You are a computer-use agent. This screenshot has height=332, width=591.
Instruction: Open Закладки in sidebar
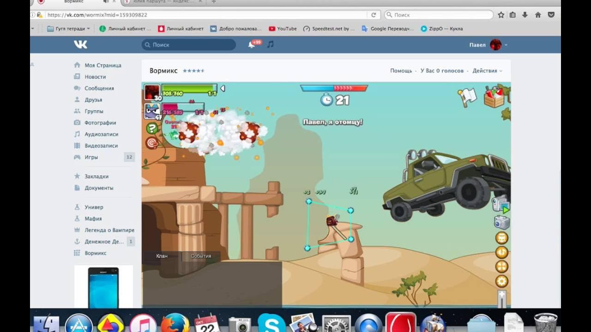[x=96, y=177]
